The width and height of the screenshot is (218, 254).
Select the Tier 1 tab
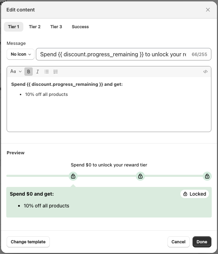click(14, 27)
